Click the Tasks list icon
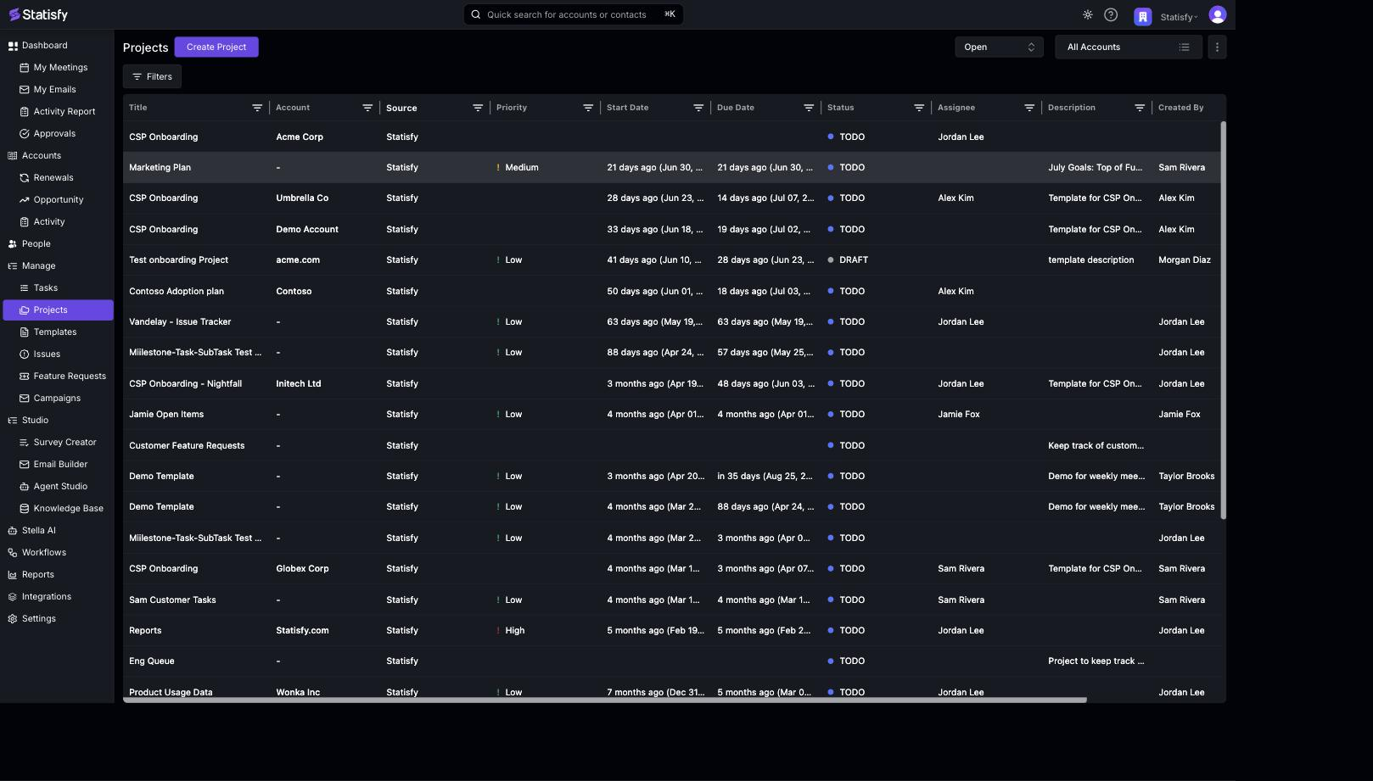Screen dimensions: 1373x781 click(25, 288)
